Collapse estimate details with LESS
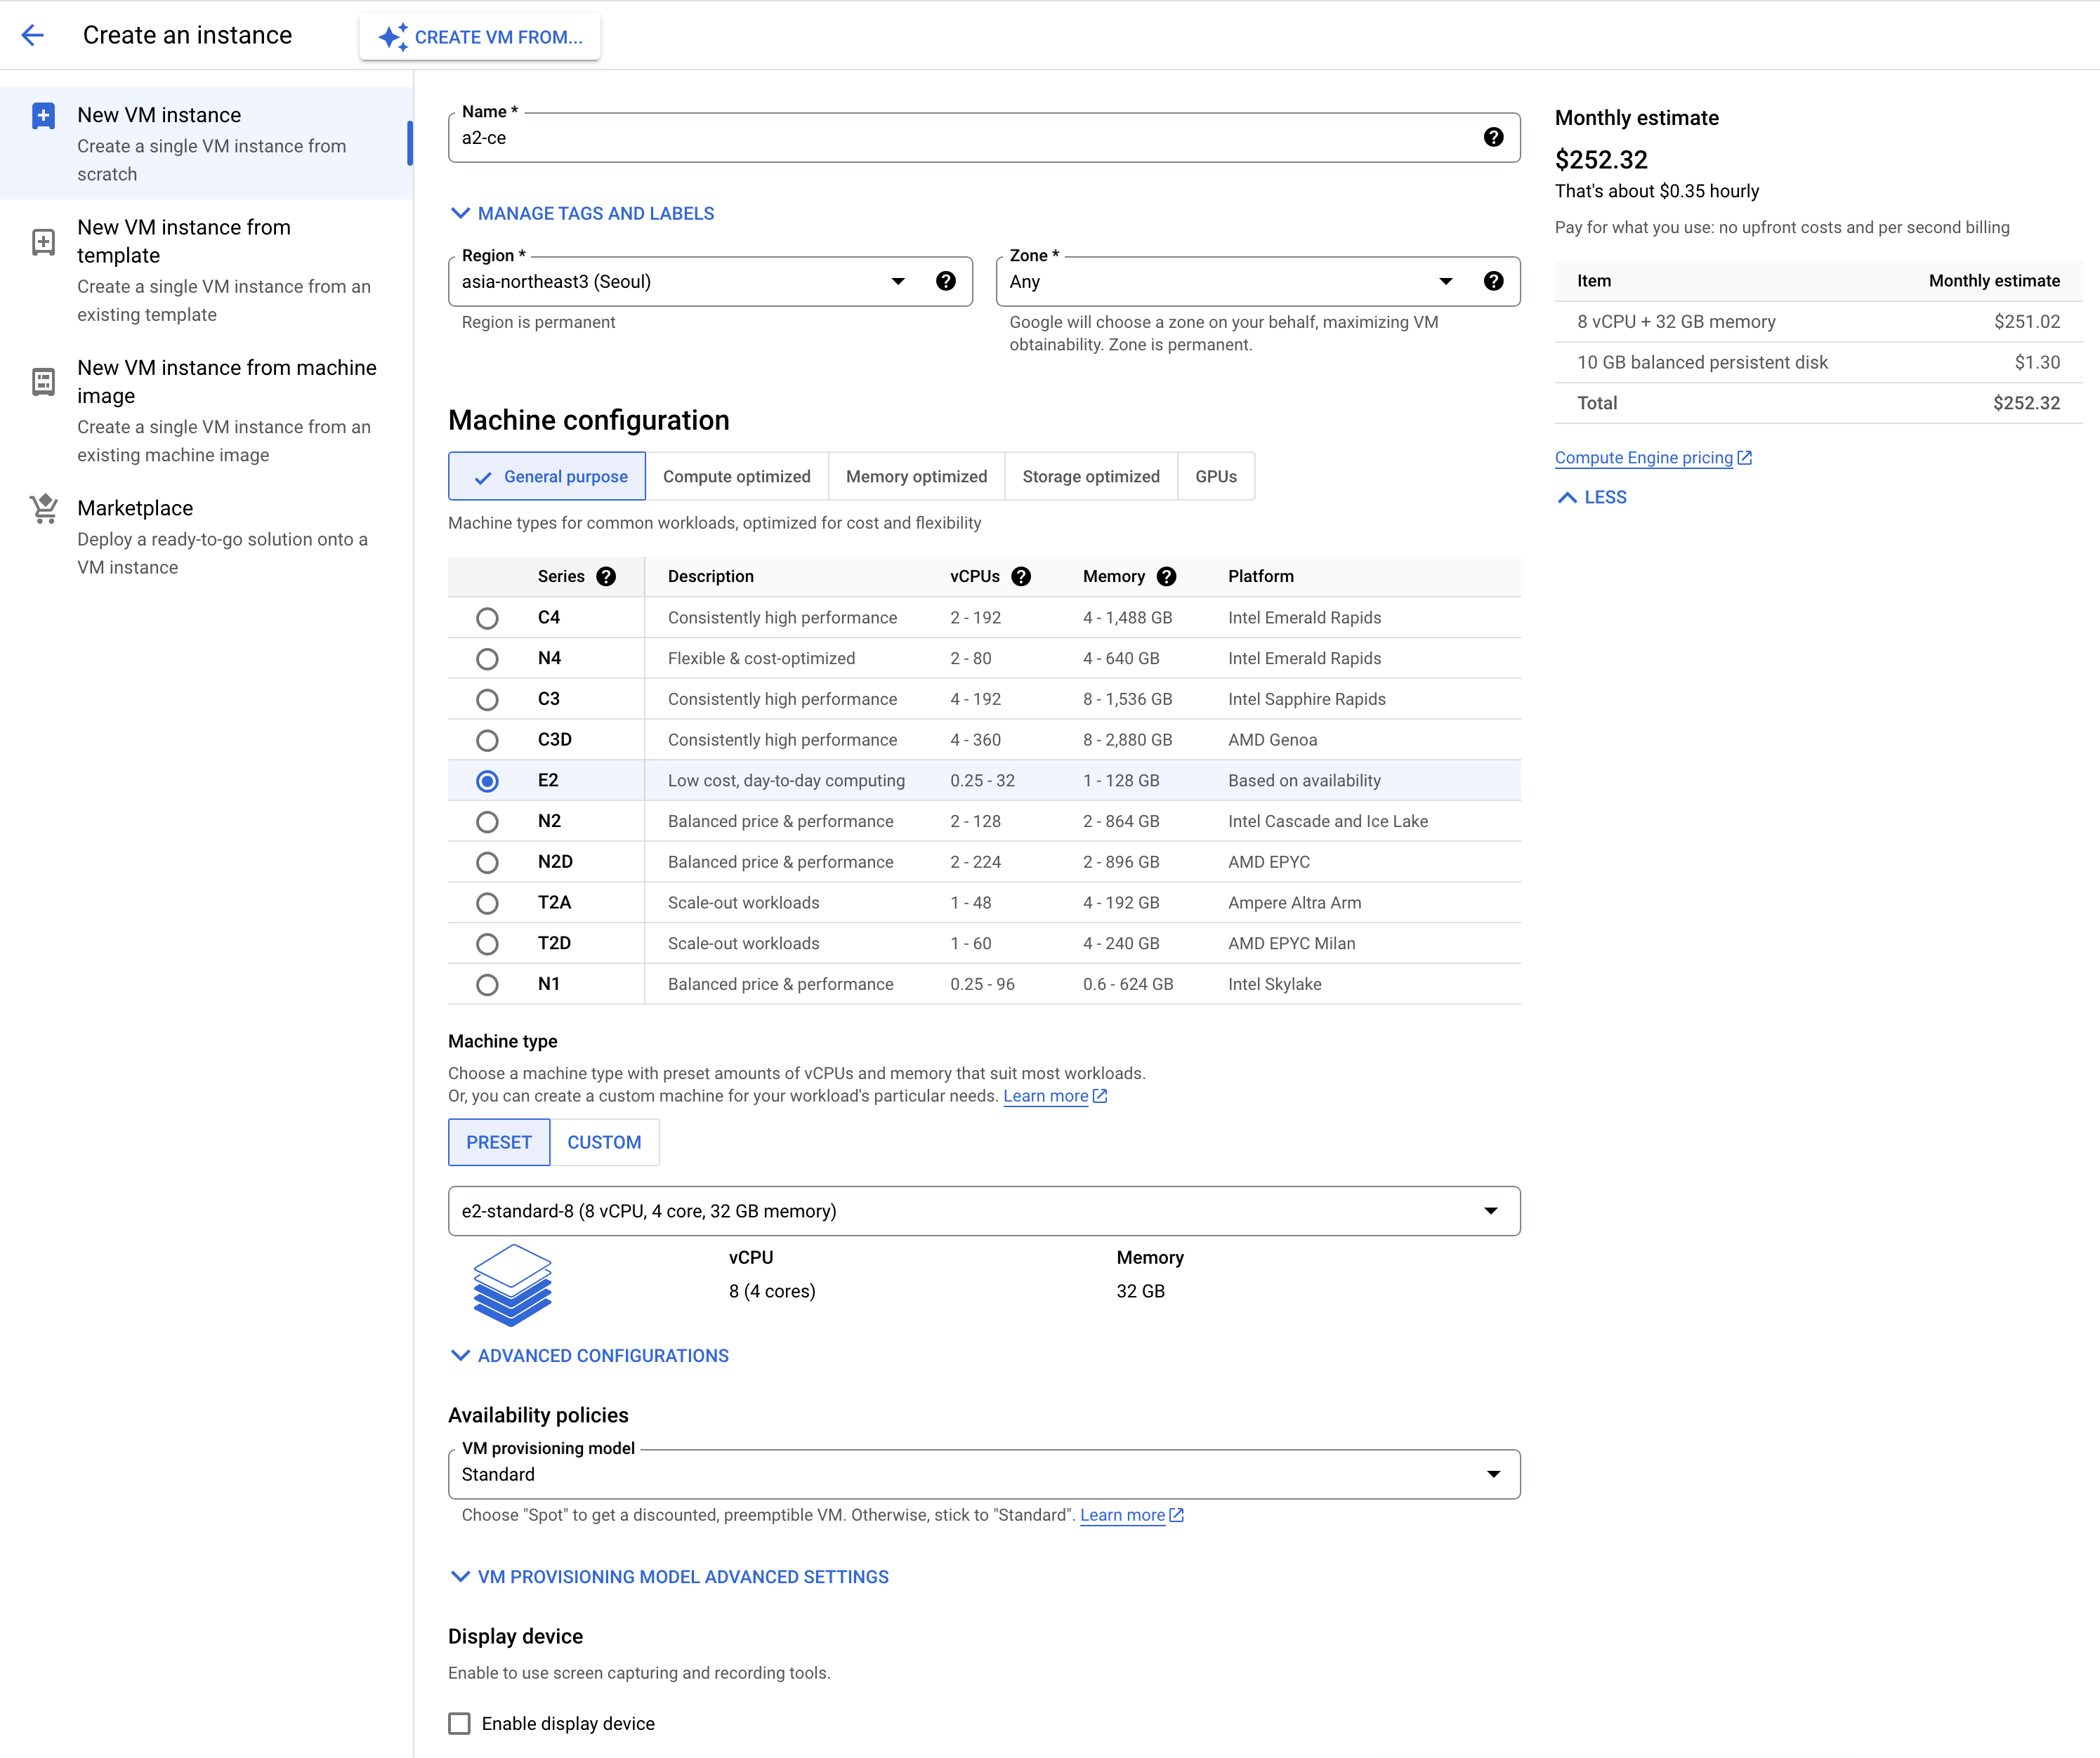This screenshot has width=2100, height=1758. [1592, 498]
